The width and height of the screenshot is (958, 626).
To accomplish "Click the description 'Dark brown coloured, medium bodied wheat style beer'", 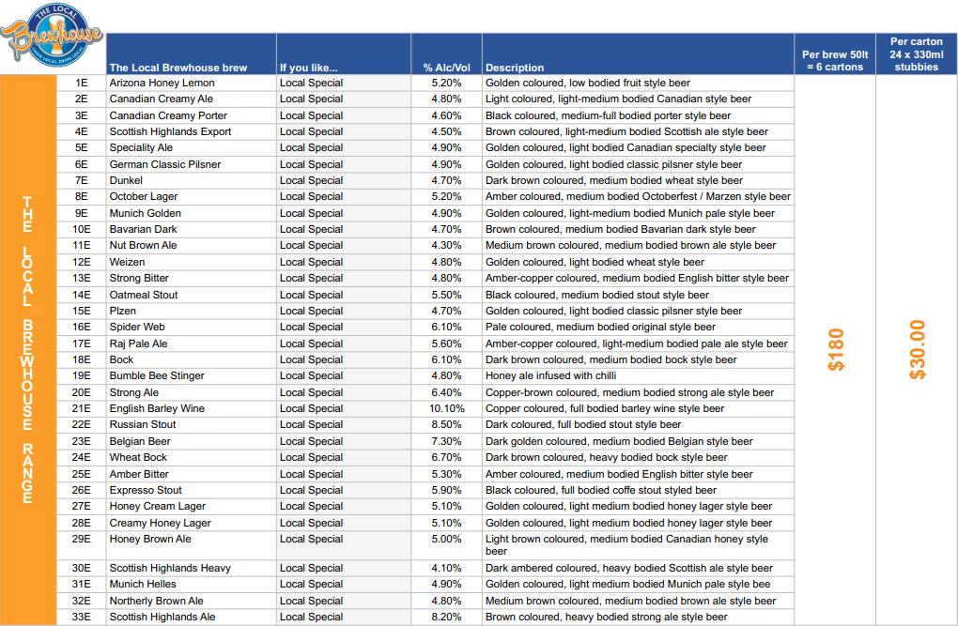I will click(614, 180).
